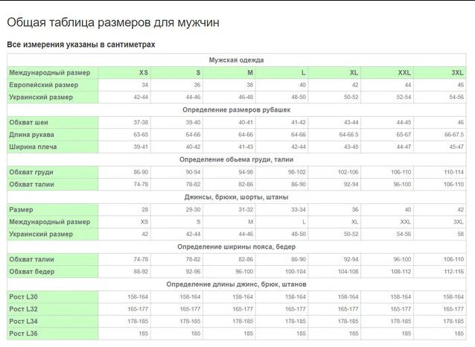The height and width of the screenshot is (347, 475).
Task: Click neck girth value 39-40
Action: click(194, 122)
